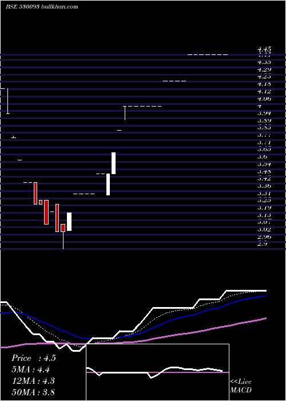This screenshot has height=401, width=286.
Task: Select the 2.96 price axis label
Action: [x=264, y=237]
